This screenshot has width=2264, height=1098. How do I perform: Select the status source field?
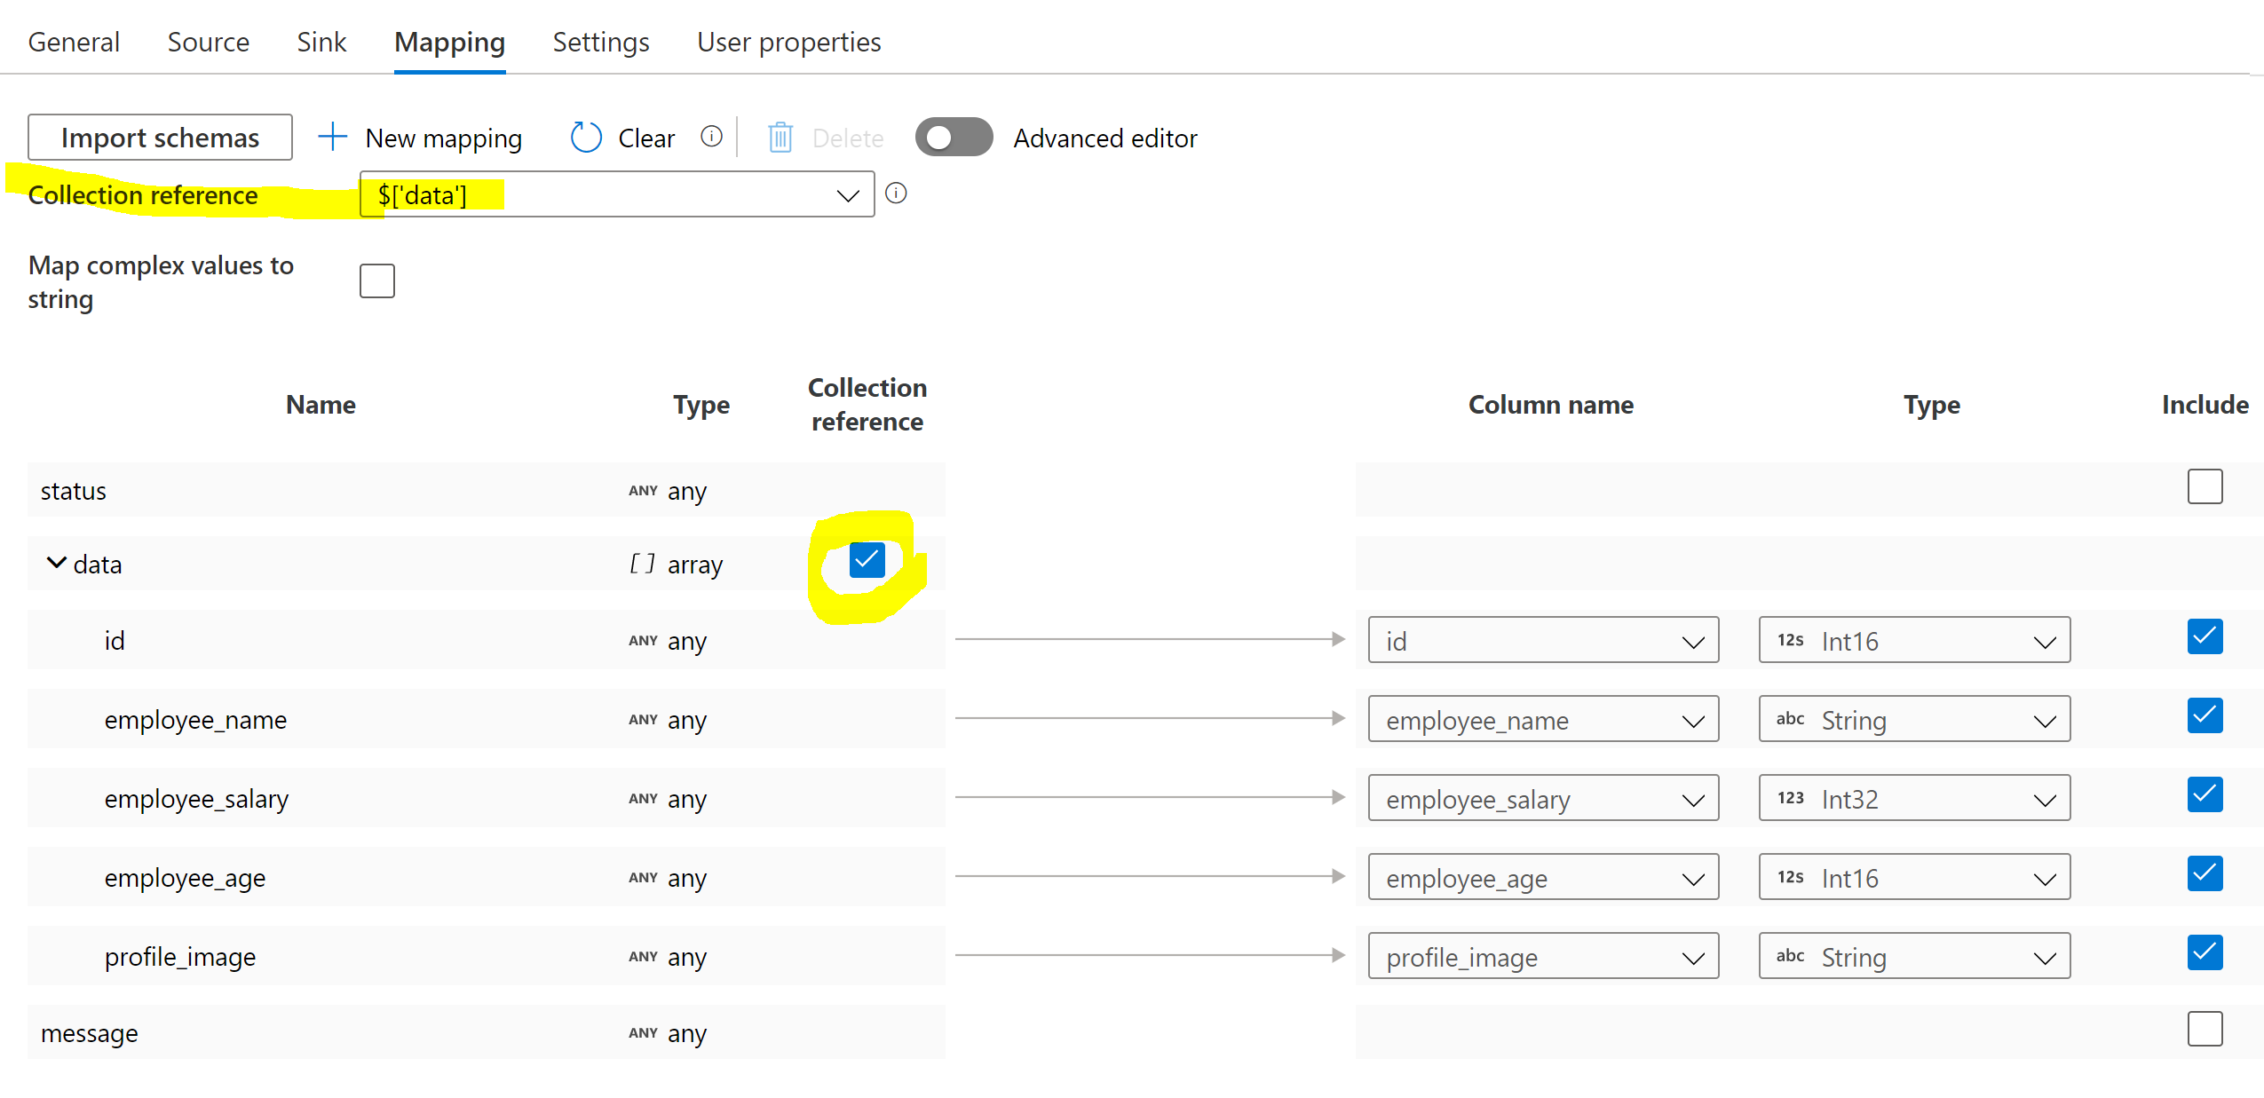coord(73,491)
